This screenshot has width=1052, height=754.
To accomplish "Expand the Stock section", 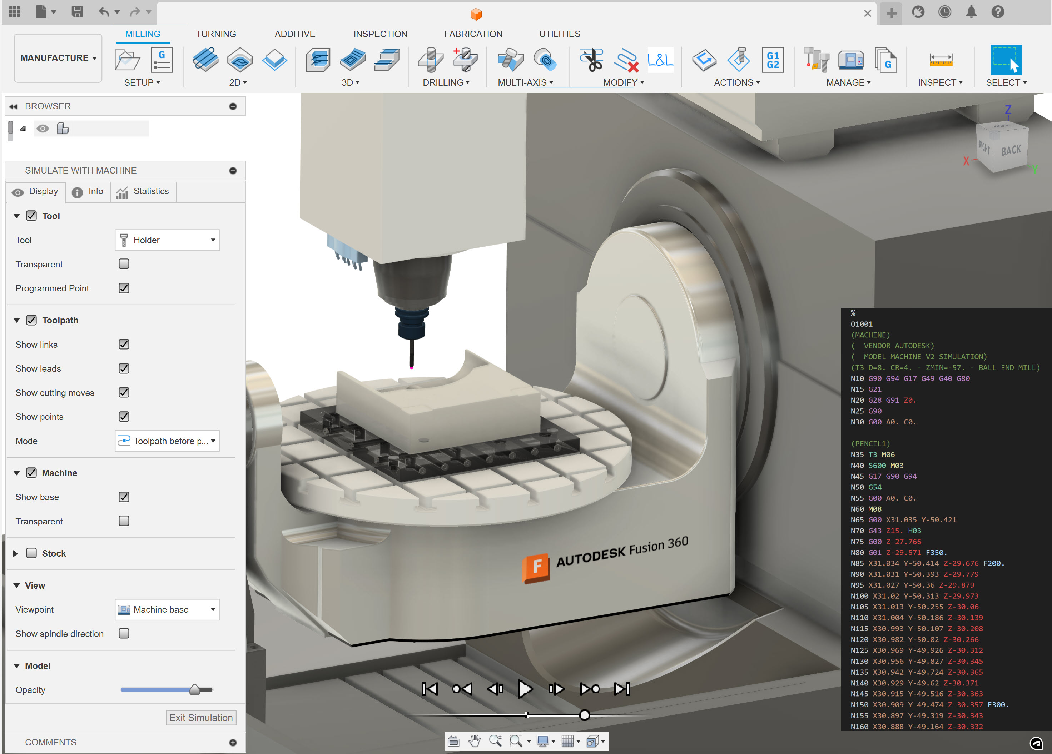I will tap(16, 553).
